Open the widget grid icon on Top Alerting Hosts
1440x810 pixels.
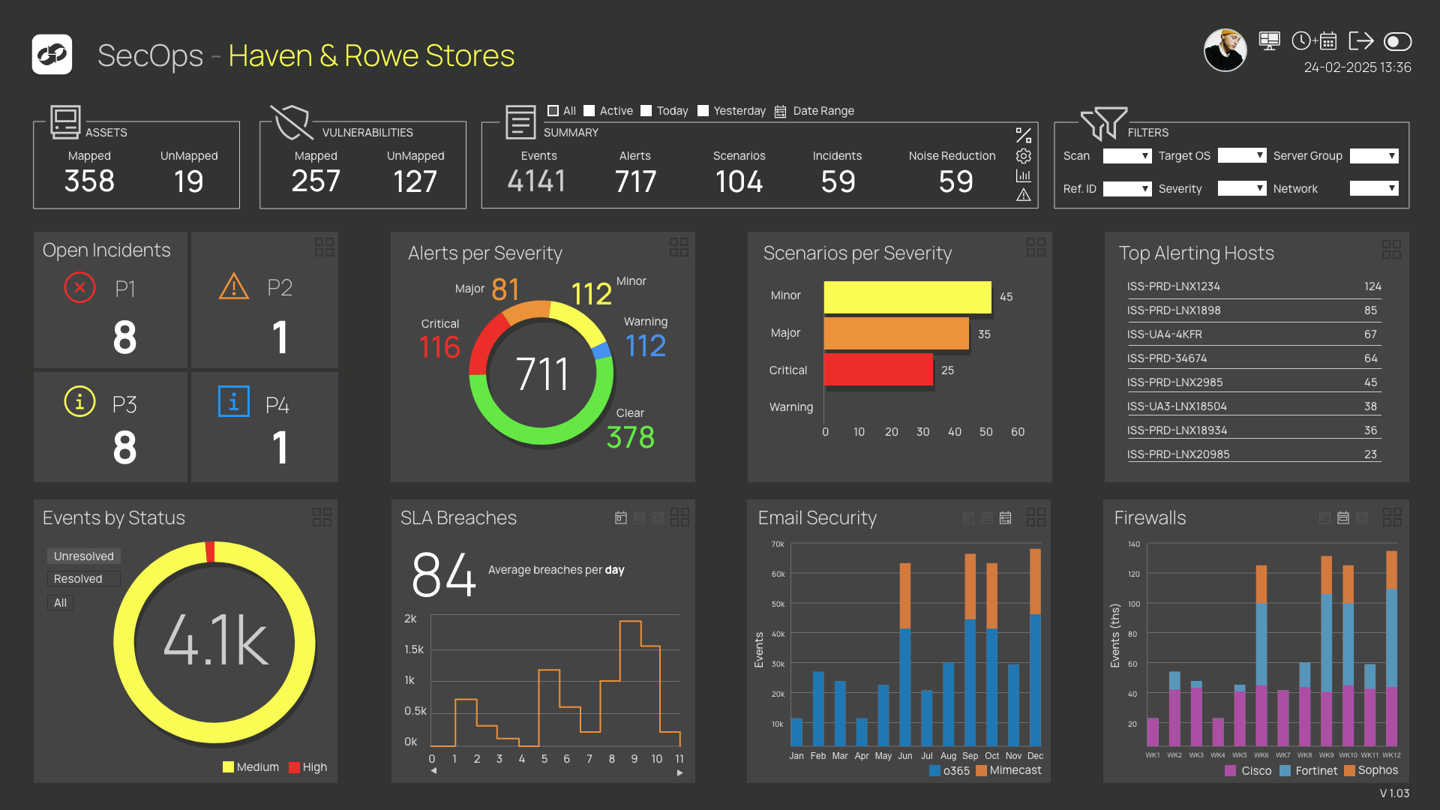(1391, 248)
